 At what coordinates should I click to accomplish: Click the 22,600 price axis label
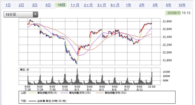click(x=167, y=29)
